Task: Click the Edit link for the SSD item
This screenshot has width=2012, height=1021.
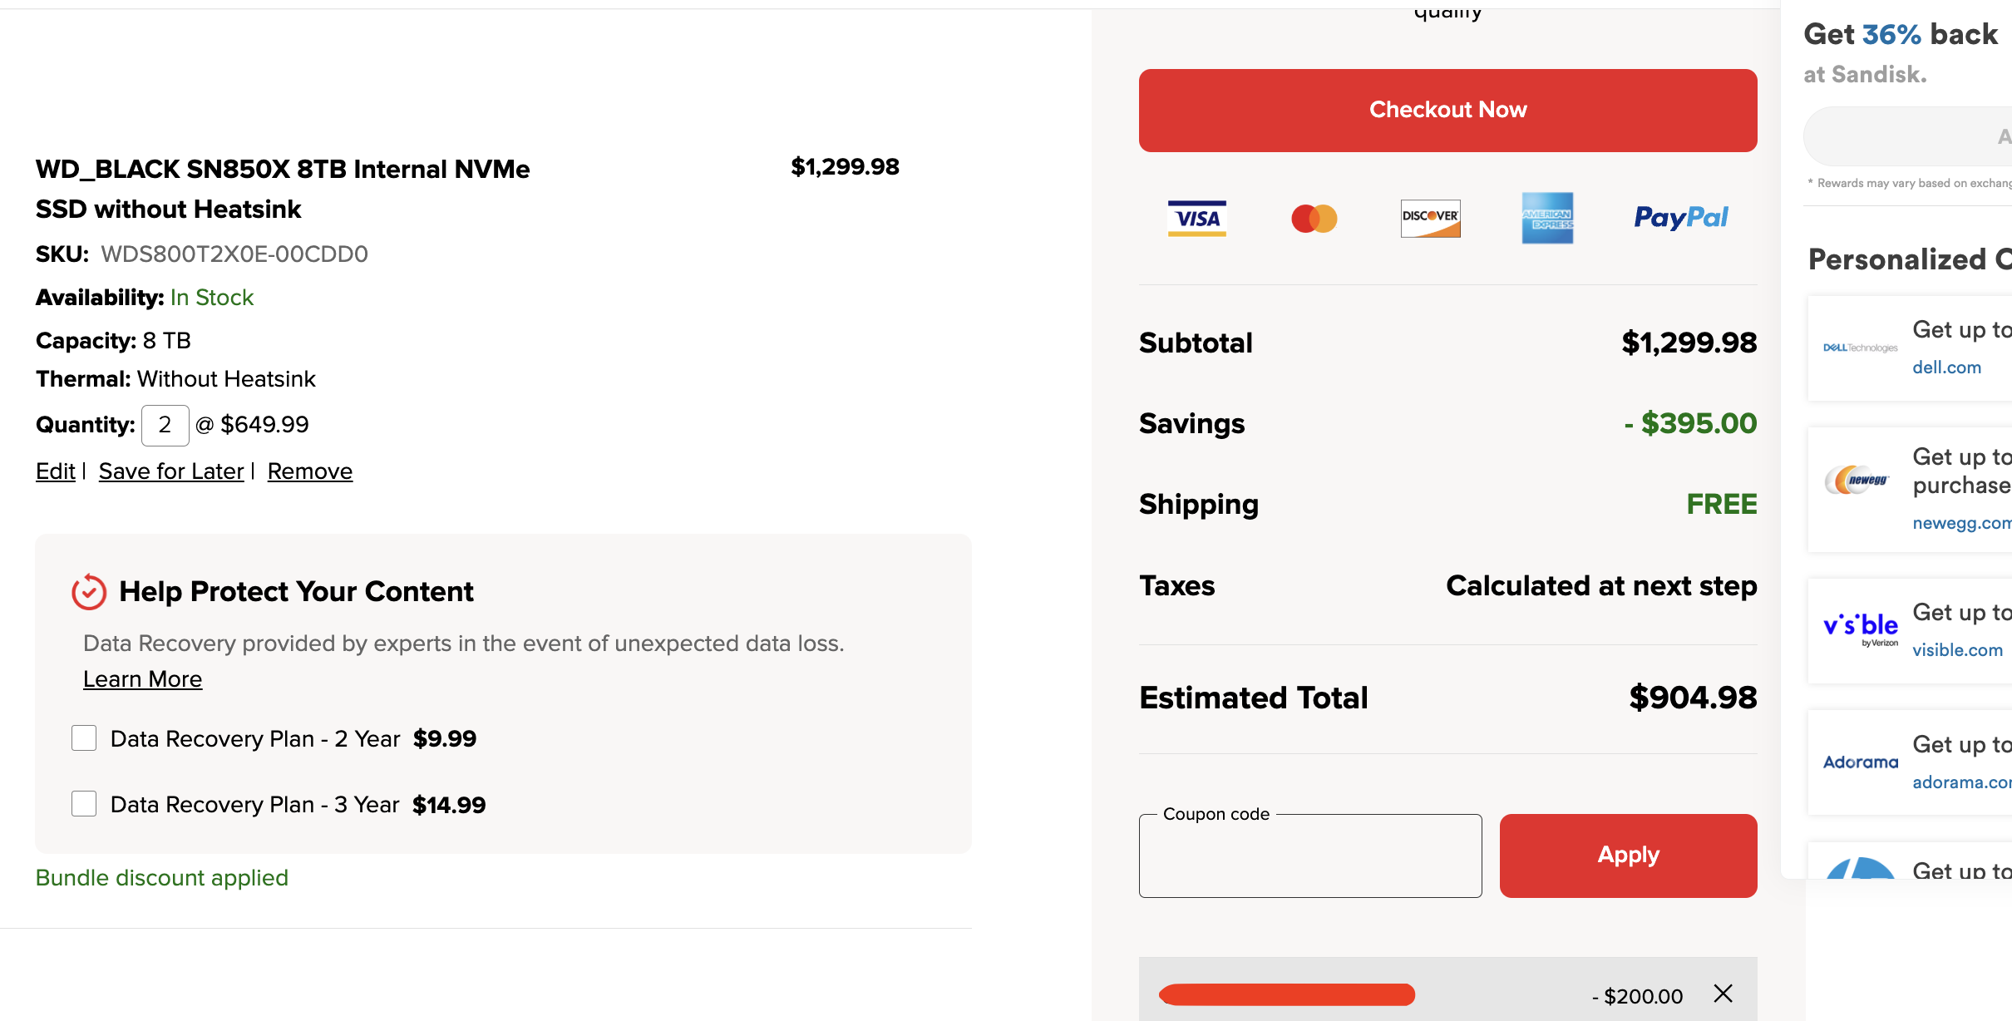Action: (x=55, y=471)
